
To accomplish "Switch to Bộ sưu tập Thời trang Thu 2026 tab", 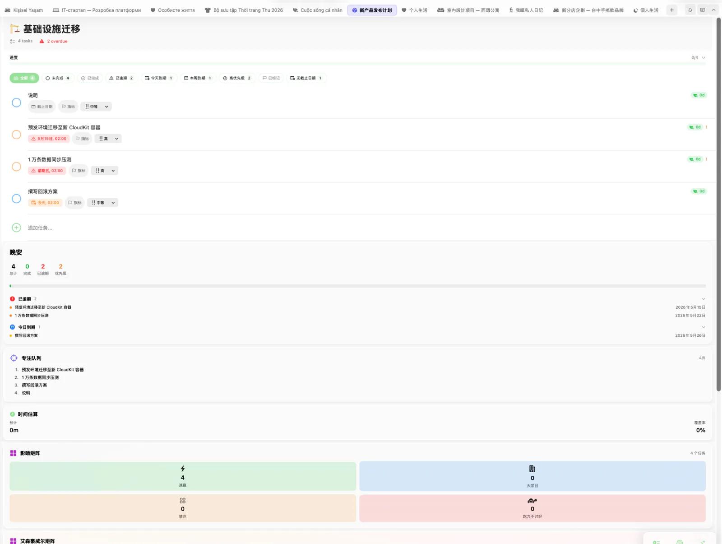I will [x=244, y=10].
